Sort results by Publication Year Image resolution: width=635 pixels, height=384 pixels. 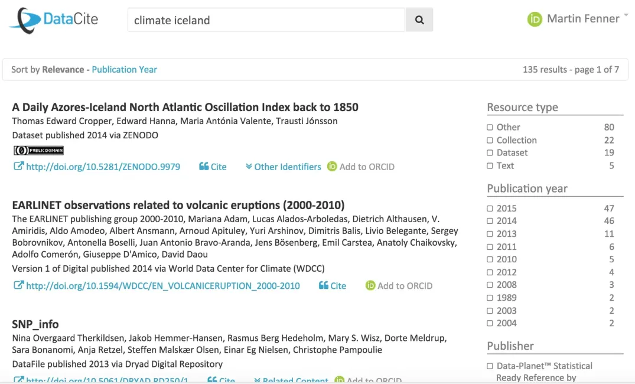[124, 69]
